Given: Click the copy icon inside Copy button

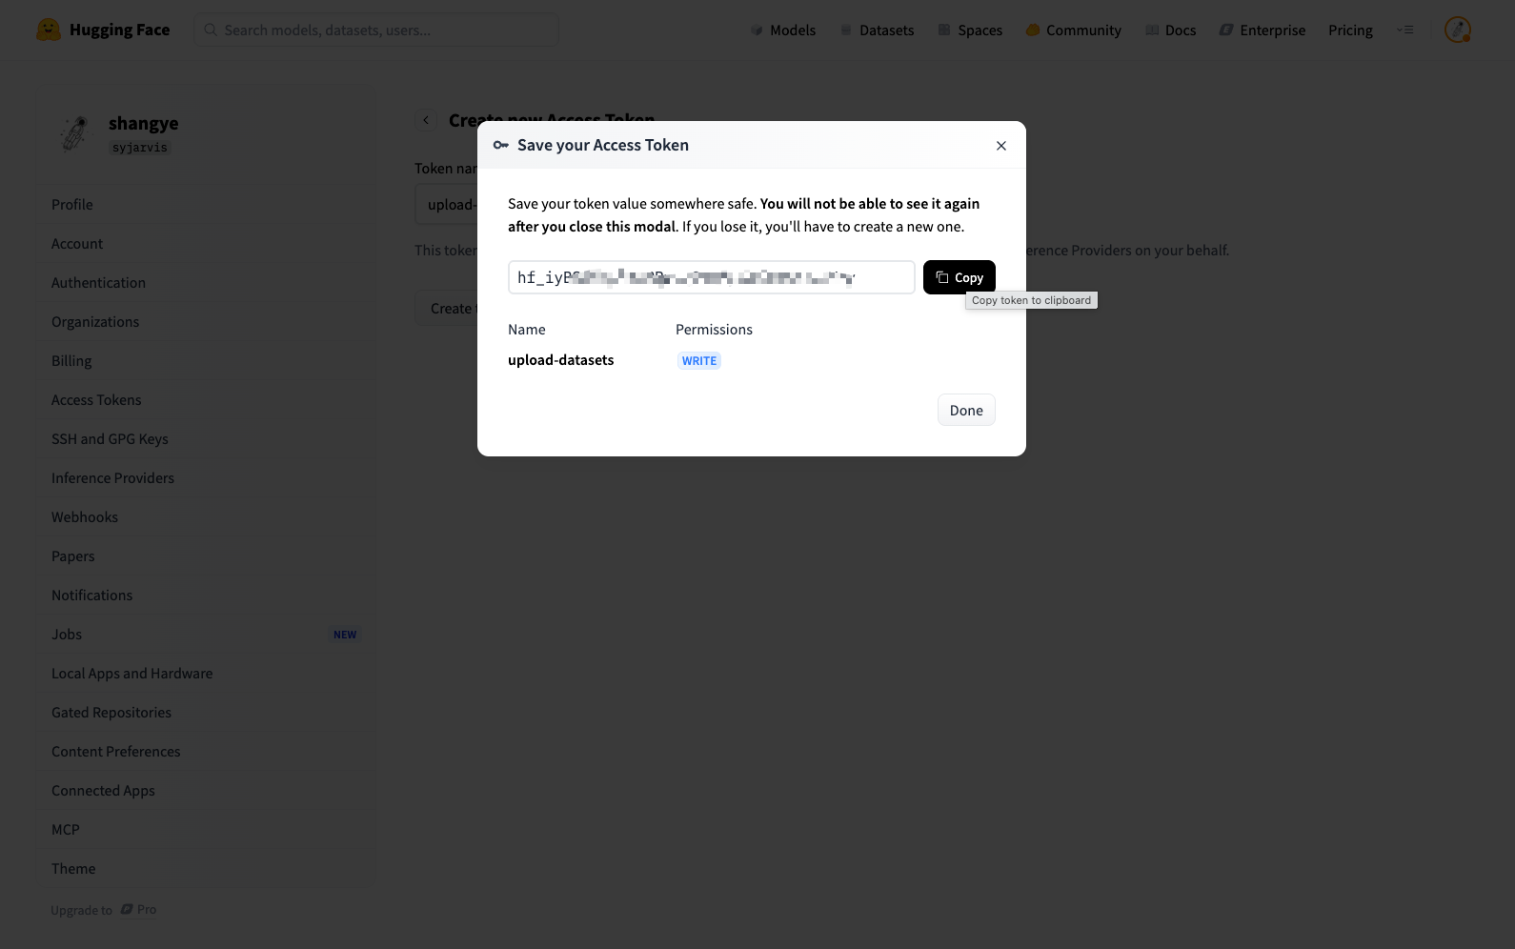Looking at the screenshot, I should click(x=942, y=277).
